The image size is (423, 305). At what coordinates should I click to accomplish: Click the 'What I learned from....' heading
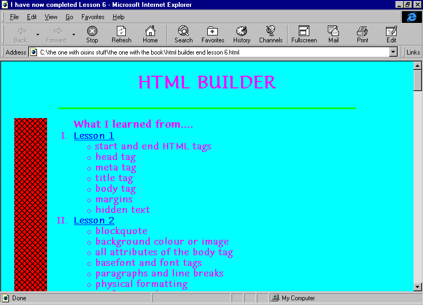(x=133, y=124)
